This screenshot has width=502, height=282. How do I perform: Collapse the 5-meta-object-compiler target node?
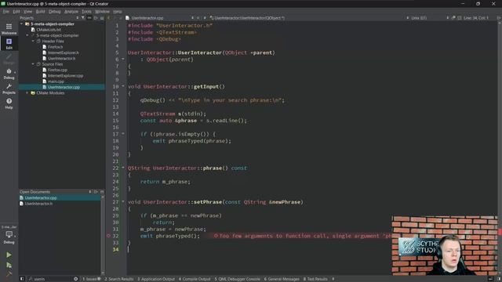click(x=27, y=35)
